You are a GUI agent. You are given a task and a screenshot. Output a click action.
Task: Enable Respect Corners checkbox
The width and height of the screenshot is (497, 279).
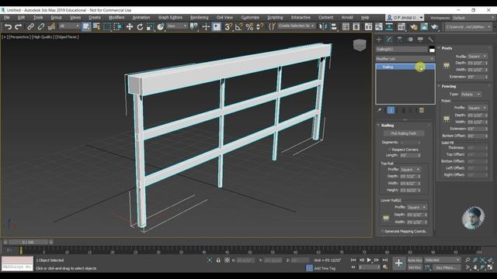(x=390, y=150)
